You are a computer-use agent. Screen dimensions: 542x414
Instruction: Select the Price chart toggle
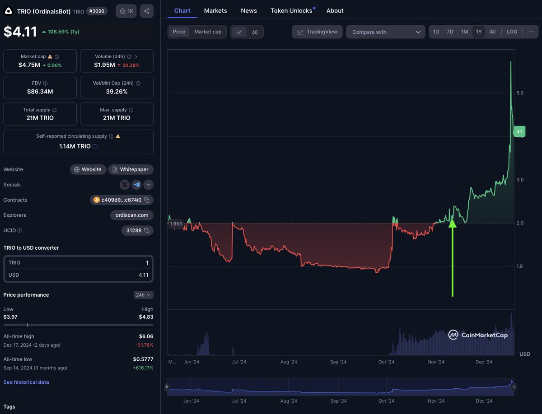[179, 32]
